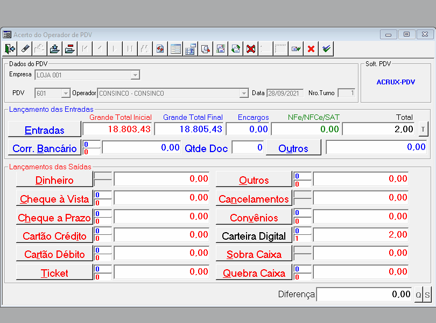This screenshot has height=323, width=436.
Task: Click the Entradas button
Action: (45, 129)
